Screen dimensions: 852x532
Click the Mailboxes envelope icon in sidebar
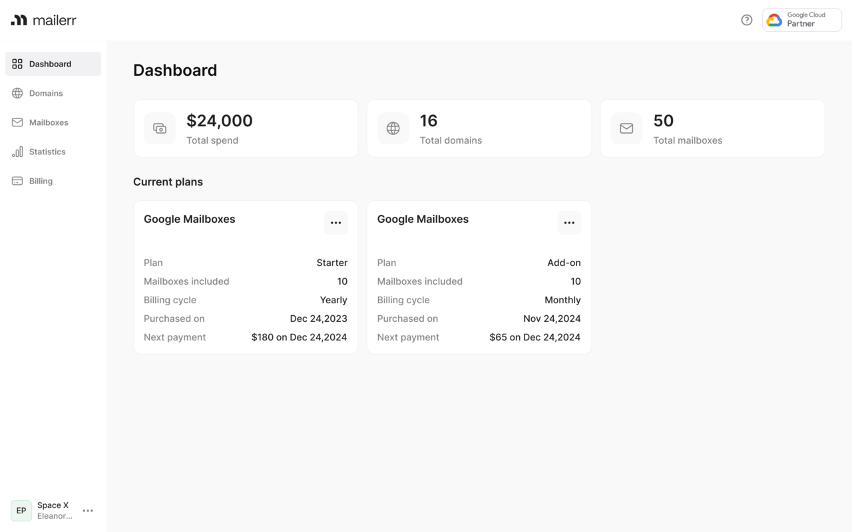click(x=17, y=122)
